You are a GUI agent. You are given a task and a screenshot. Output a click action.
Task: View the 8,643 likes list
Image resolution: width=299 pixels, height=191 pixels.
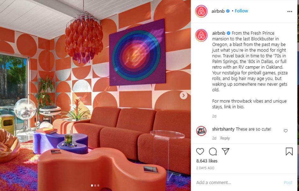[x=207, y=161]
